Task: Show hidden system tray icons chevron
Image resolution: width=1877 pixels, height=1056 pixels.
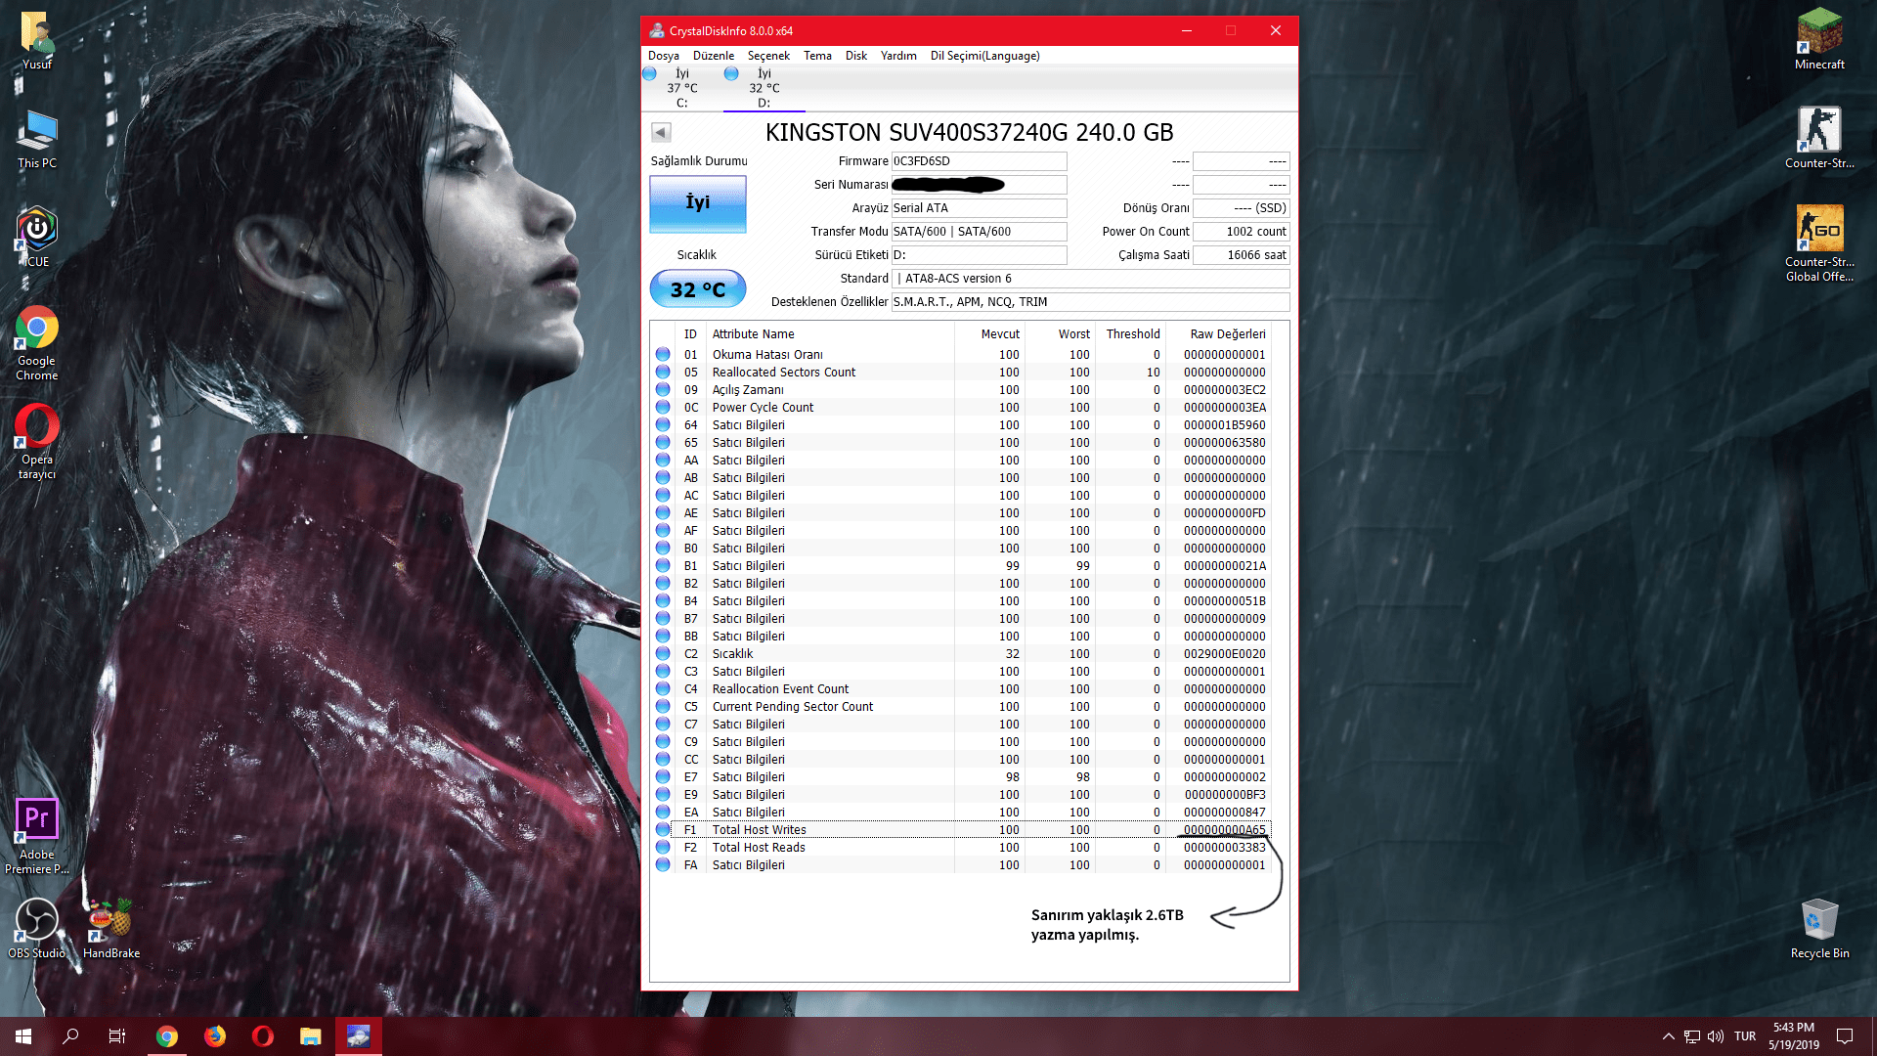Action: point(1668,1036)
